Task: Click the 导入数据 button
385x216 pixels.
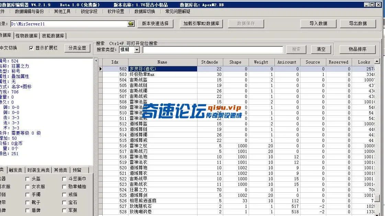Action: 318,24
